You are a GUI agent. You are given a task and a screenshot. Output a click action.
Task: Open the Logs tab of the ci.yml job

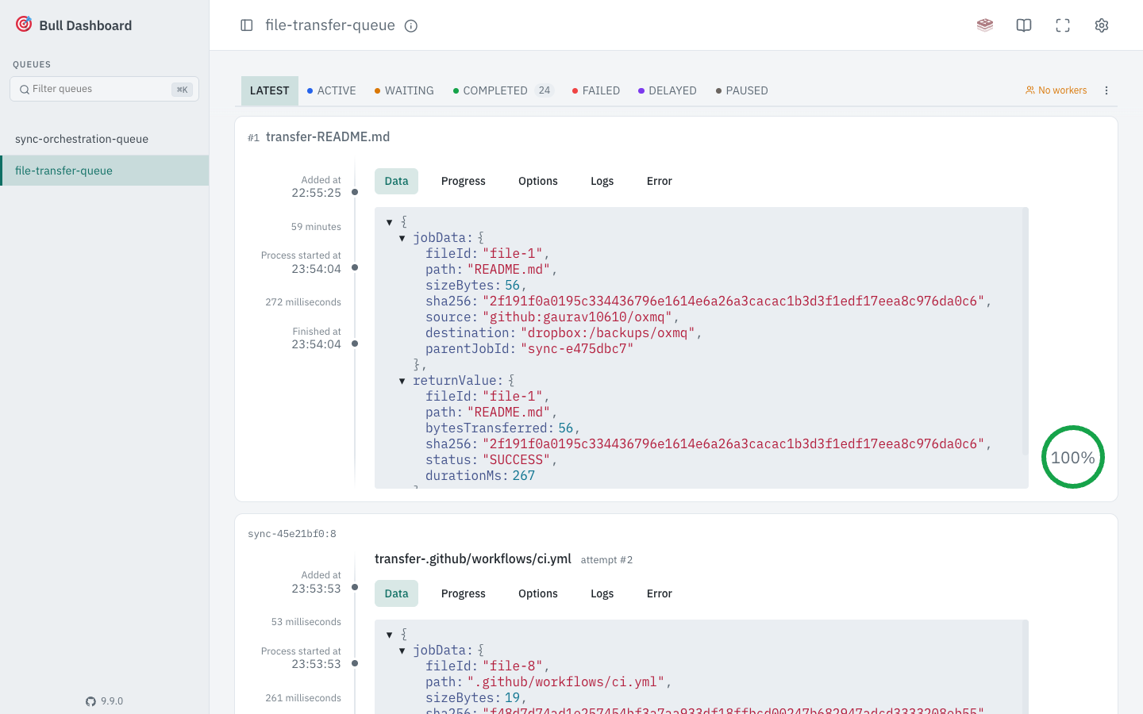pos(602,593)
